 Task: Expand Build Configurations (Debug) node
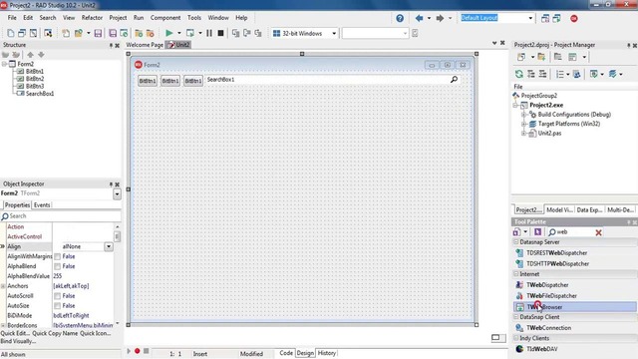[x=524, y=115]
